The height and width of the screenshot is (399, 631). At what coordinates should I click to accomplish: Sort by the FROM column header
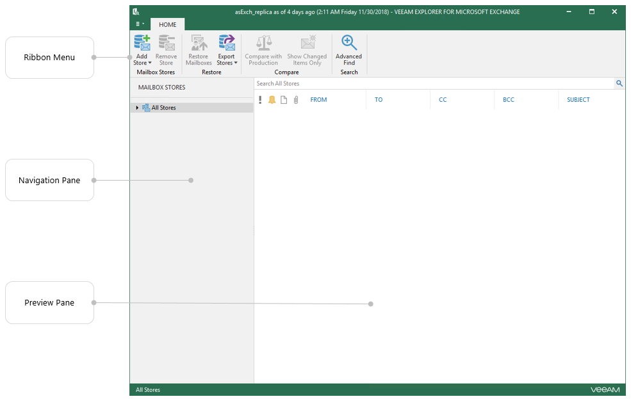[318, 100]
